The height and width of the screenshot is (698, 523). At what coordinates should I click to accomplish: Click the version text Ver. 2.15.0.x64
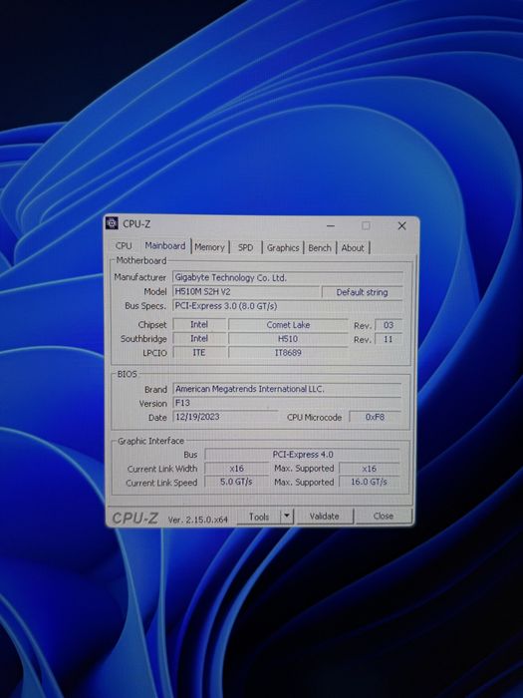coord(198,520)
